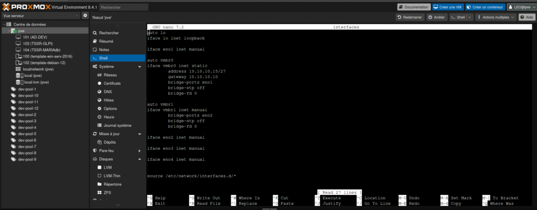The height and width of the screenshot is (210, 537).
Task: Click the Aide help button
Action: coord(527,17)
